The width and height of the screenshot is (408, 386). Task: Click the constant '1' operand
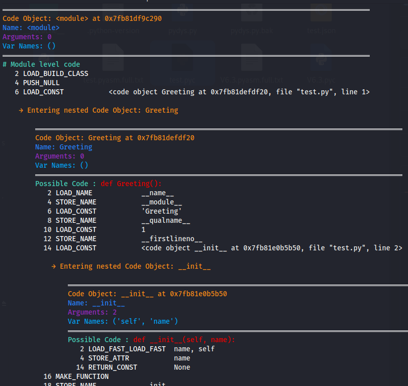tap(143, 229)
